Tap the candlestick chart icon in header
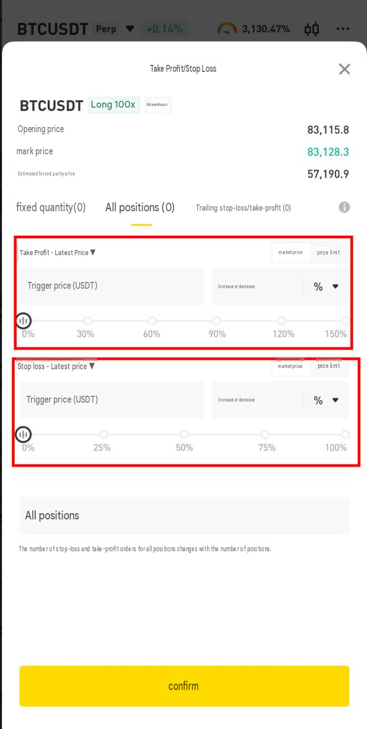The width and height of the screenshot is (367, 729). tap(312, 29)
